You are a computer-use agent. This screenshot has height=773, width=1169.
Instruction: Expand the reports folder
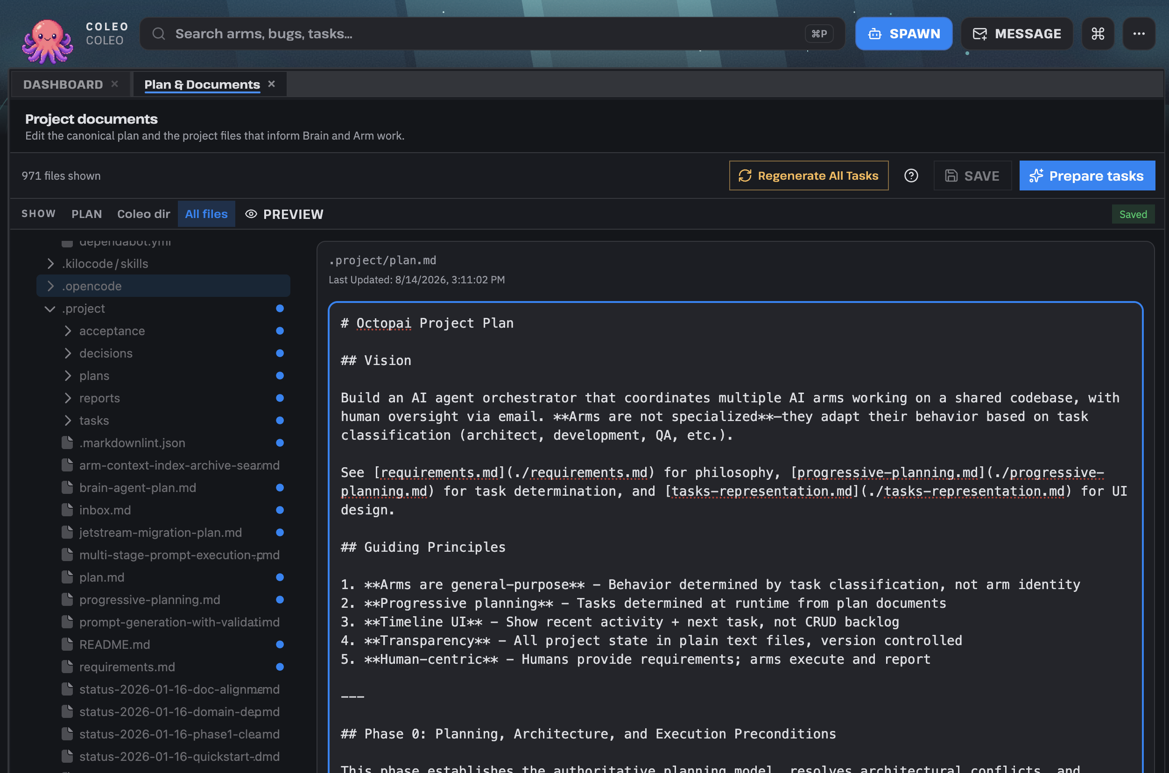(68, 398)
